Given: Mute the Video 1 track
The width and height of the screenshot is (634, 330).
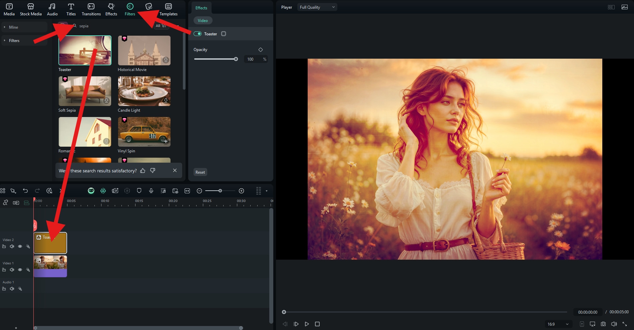Looking at the screenshot, I should pos(12,270).
